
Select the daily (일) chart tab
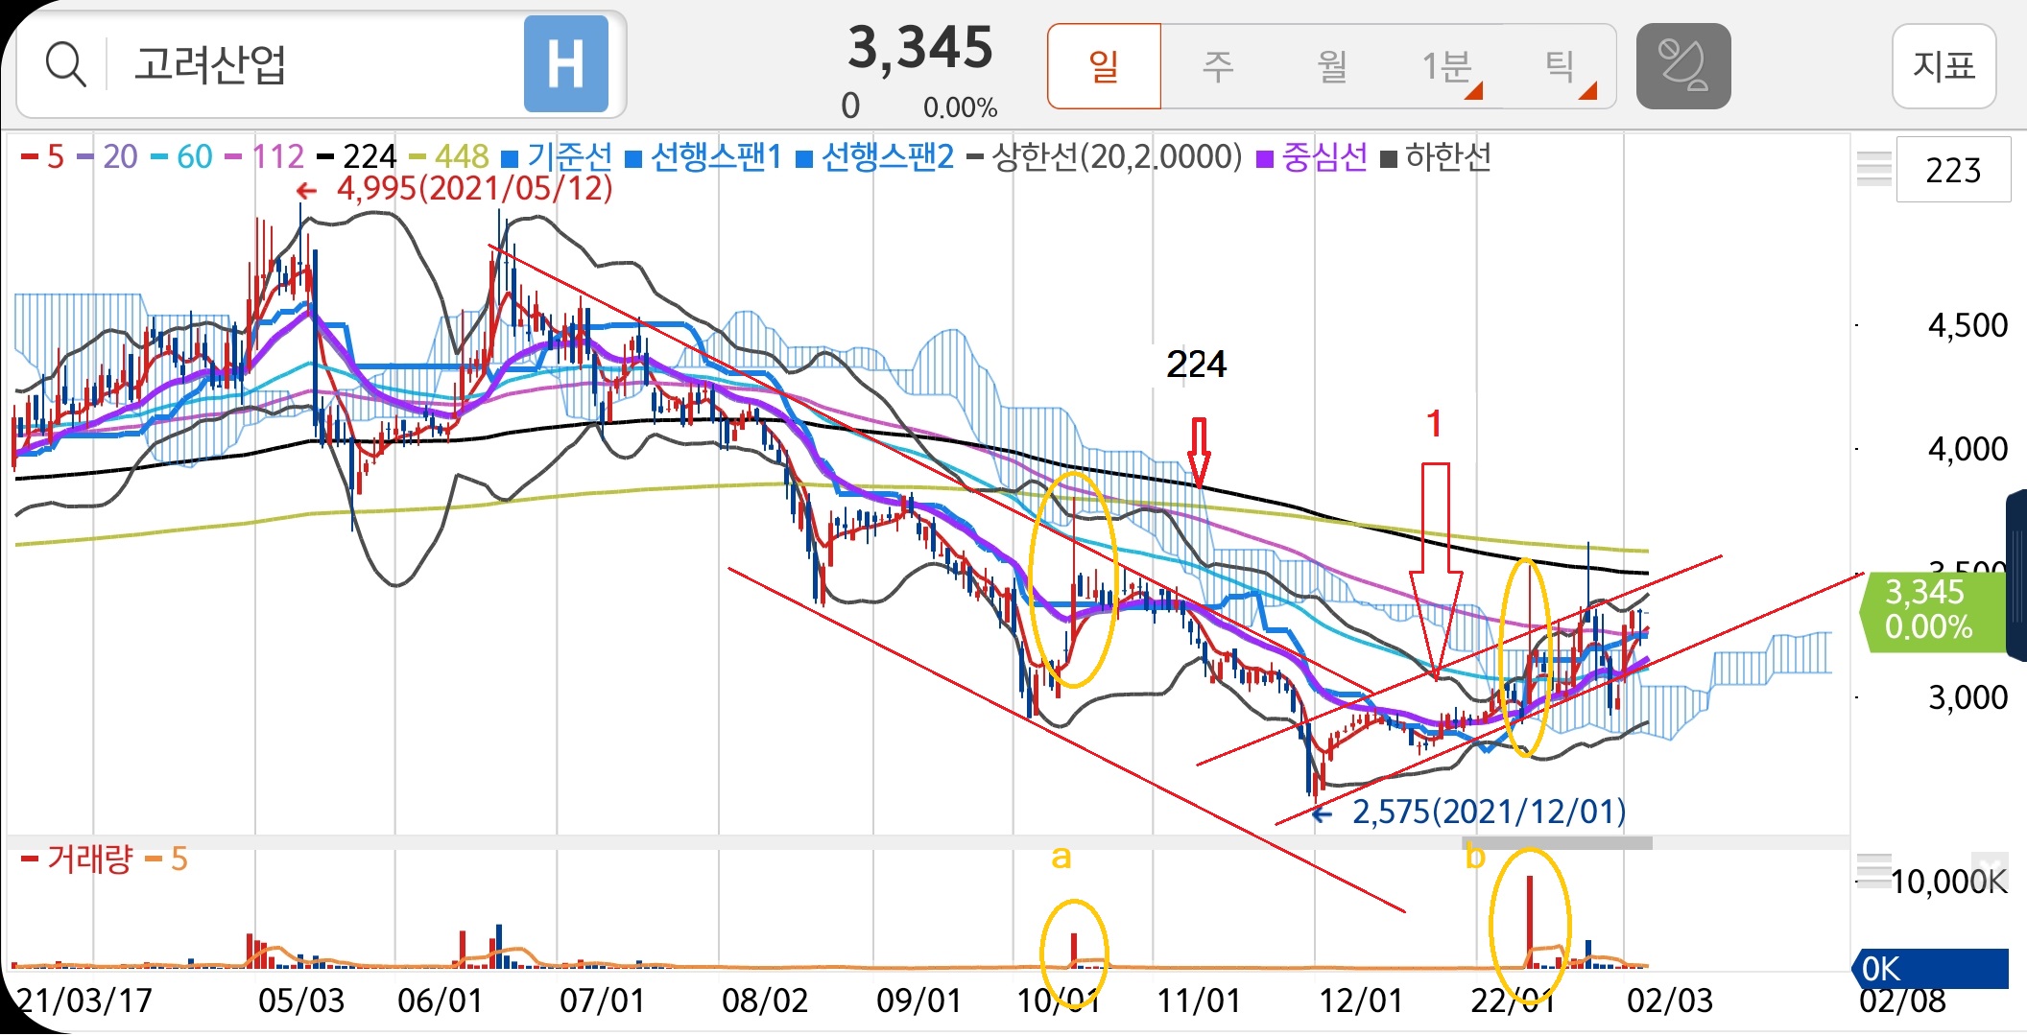coord(1104,65)
